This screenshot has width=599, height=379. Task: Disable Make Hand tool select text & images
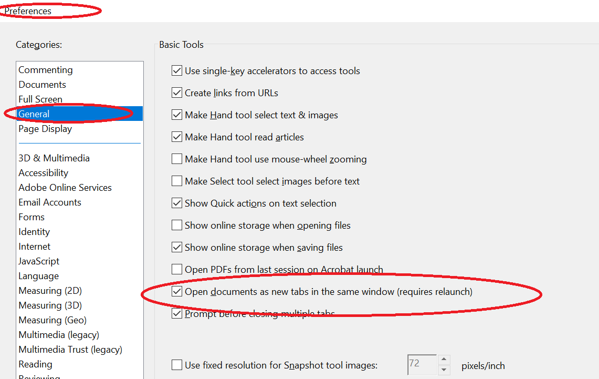point(177,115)
